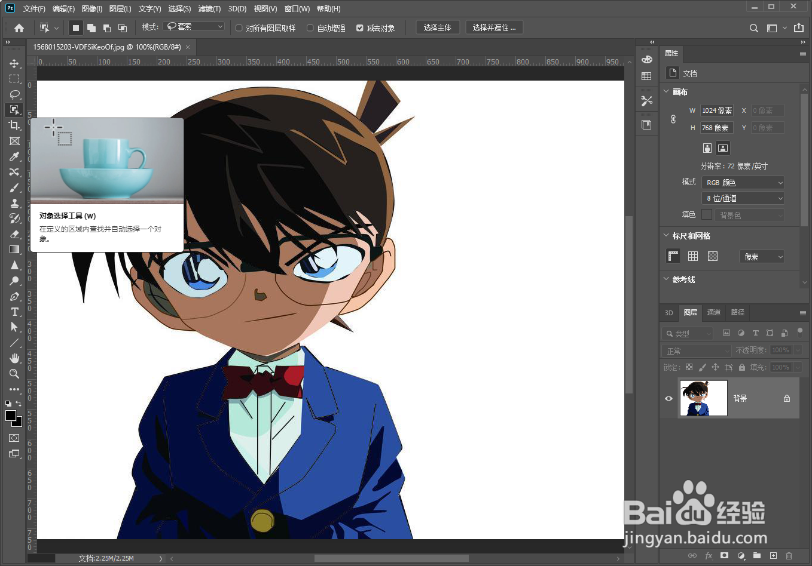
Task: Open the 像素 units dropdown
Action: (x=762, y=257)
